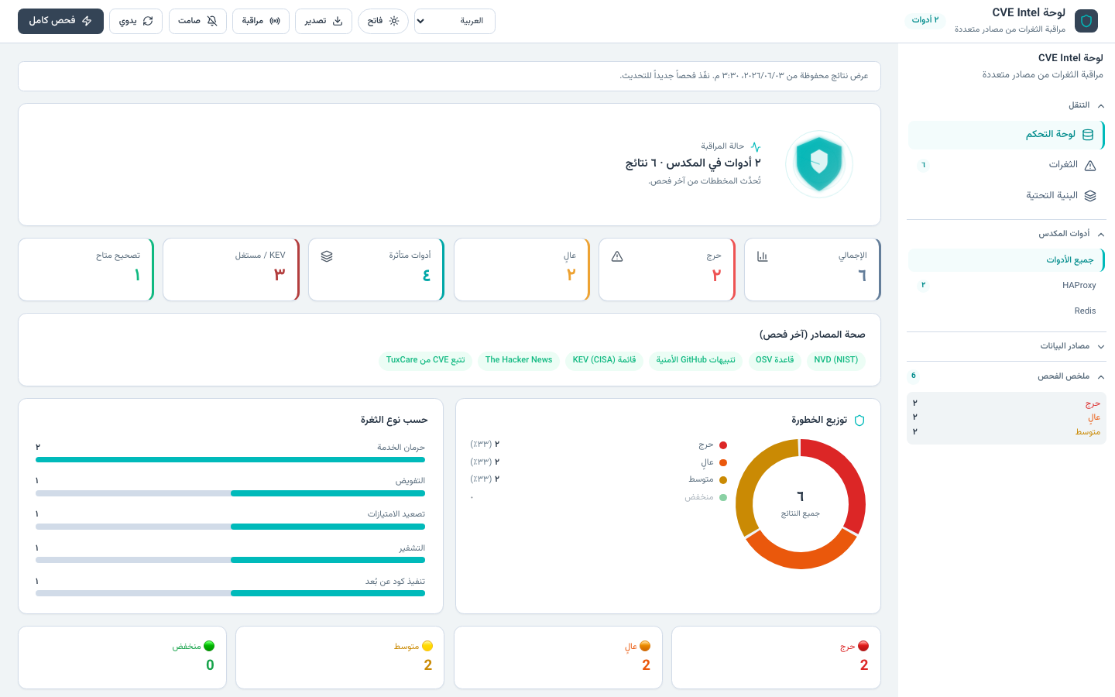
Task: Click the warning triangle icon in حرج card
Action: pyautogui.click(x=617, y=256)
